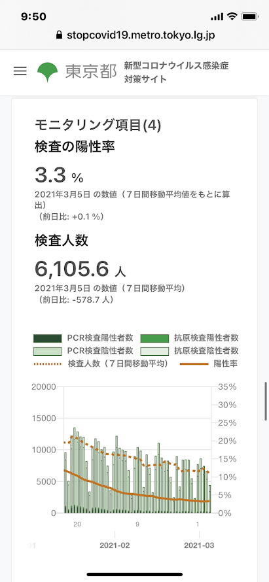Toggle 陽性率 solid line legend
This screenshot has height=582, width=269.
209,364
